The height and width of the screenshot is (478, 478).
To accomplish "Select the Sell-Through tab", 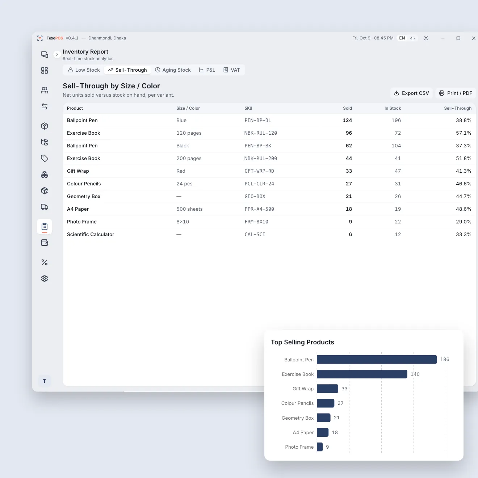I will pyautogui.click(x=127, y=70).
